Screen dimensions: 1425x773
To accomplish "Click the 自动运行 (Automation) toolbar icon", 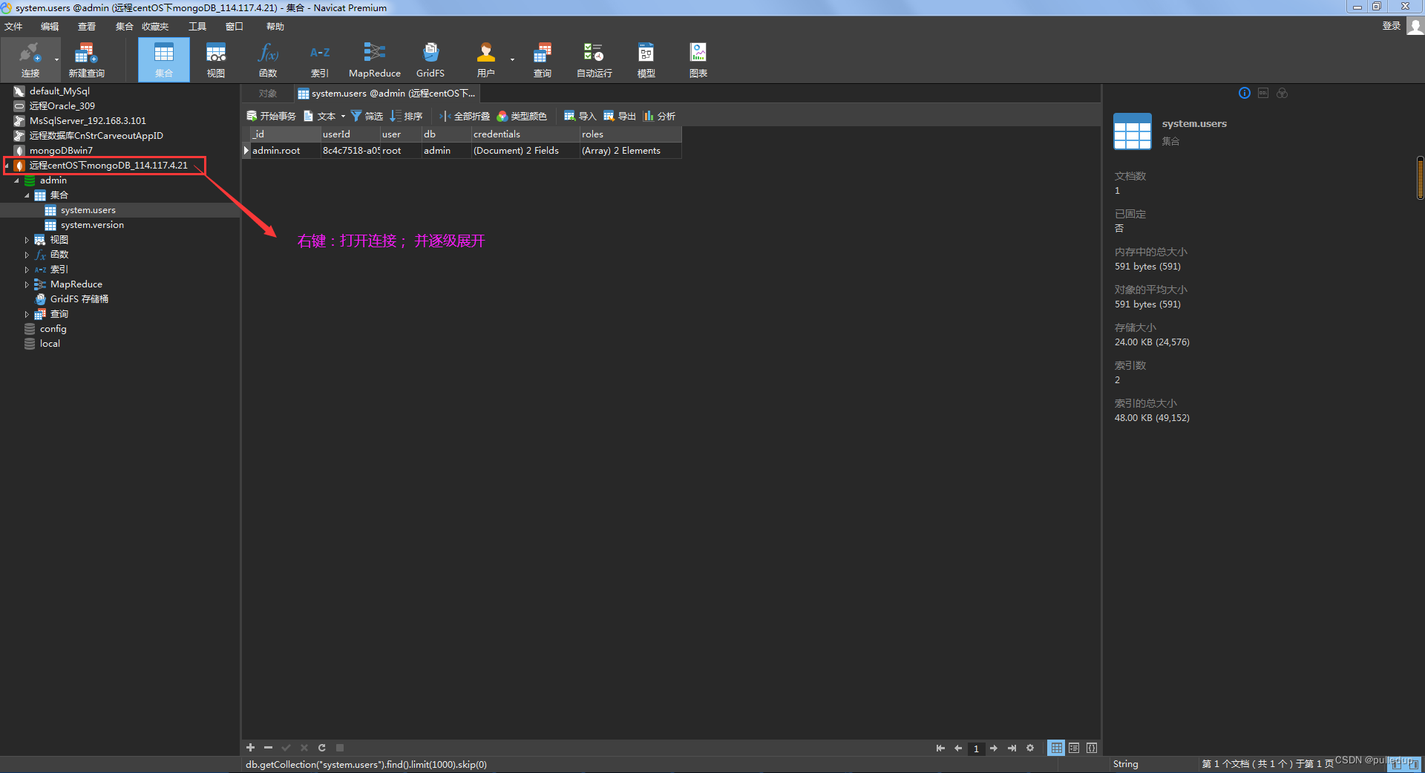I will (x=594, y=59).
